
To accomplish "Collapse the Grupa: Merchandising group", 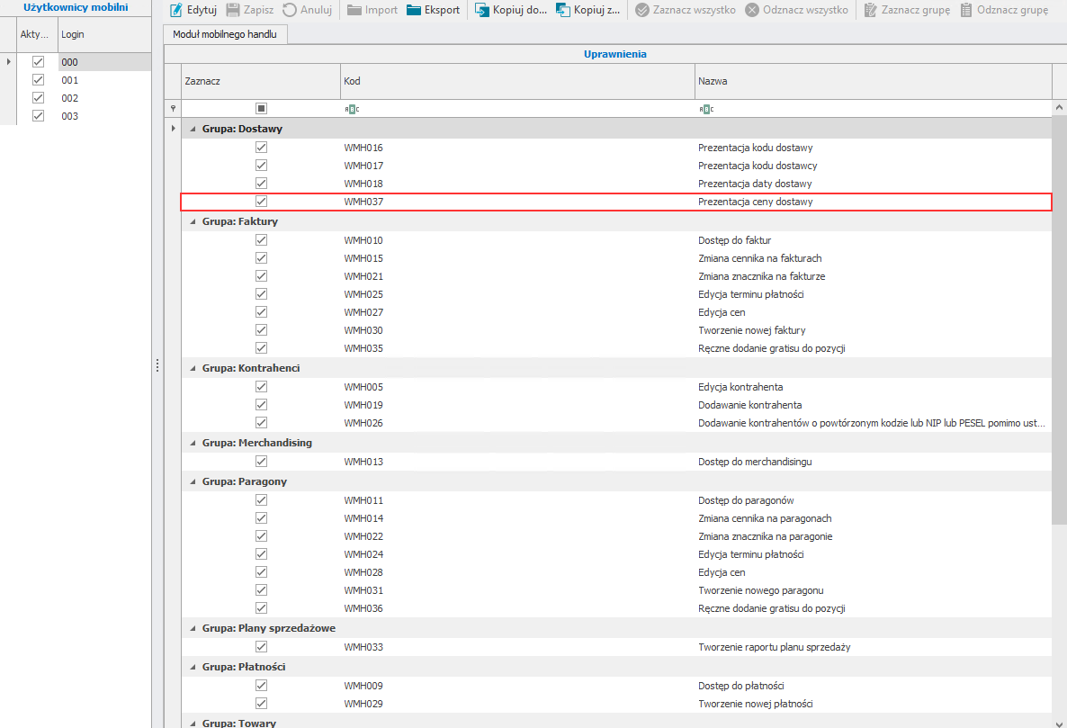I will (193, 443).
